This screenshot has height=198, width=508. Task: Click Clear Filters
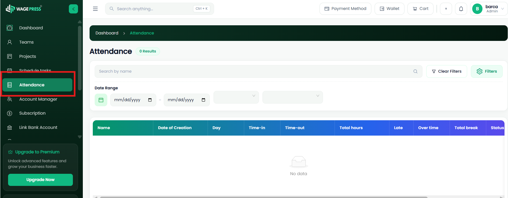447,71
